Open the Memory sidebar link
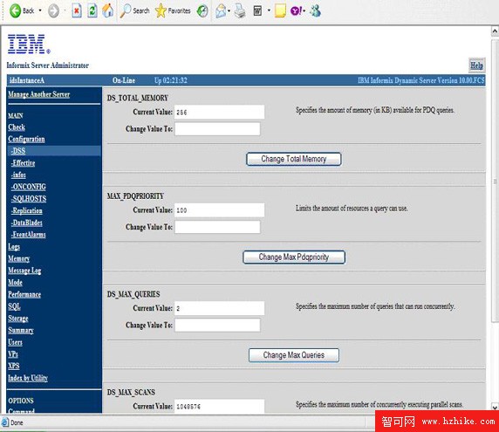 pos(19,258)
